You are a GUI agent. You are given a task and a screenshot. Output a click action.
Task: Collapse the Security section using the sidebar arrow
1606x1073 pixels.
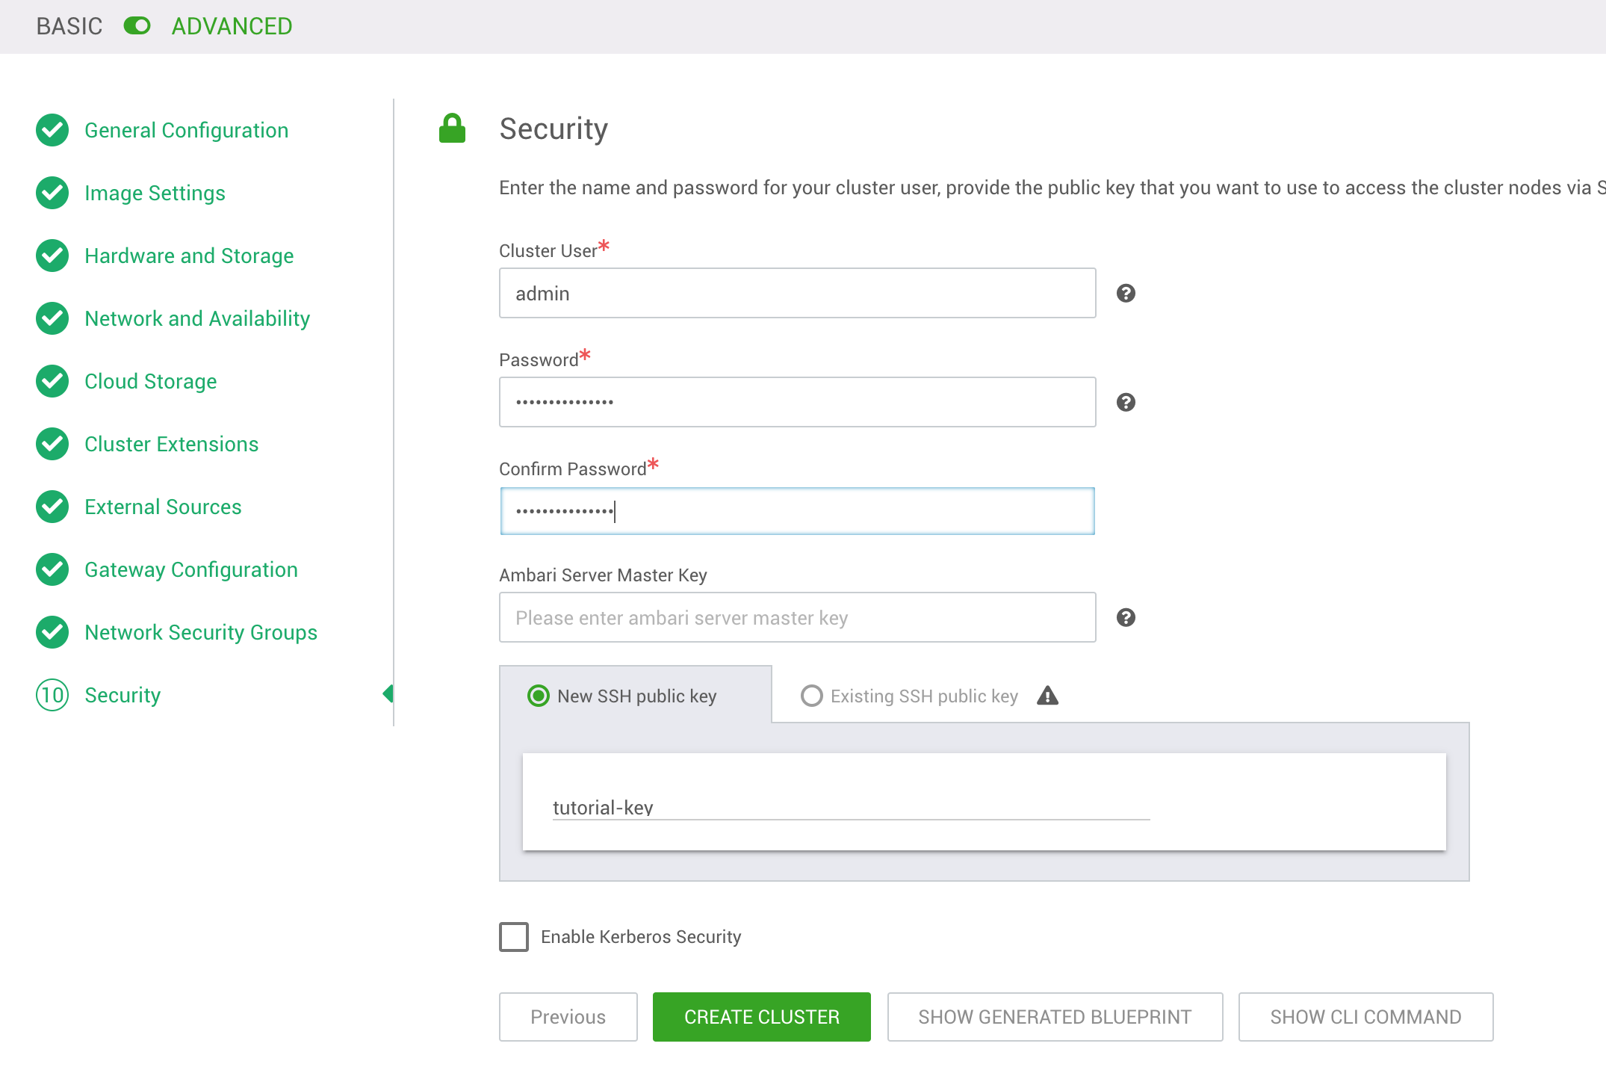click(388, 694)
